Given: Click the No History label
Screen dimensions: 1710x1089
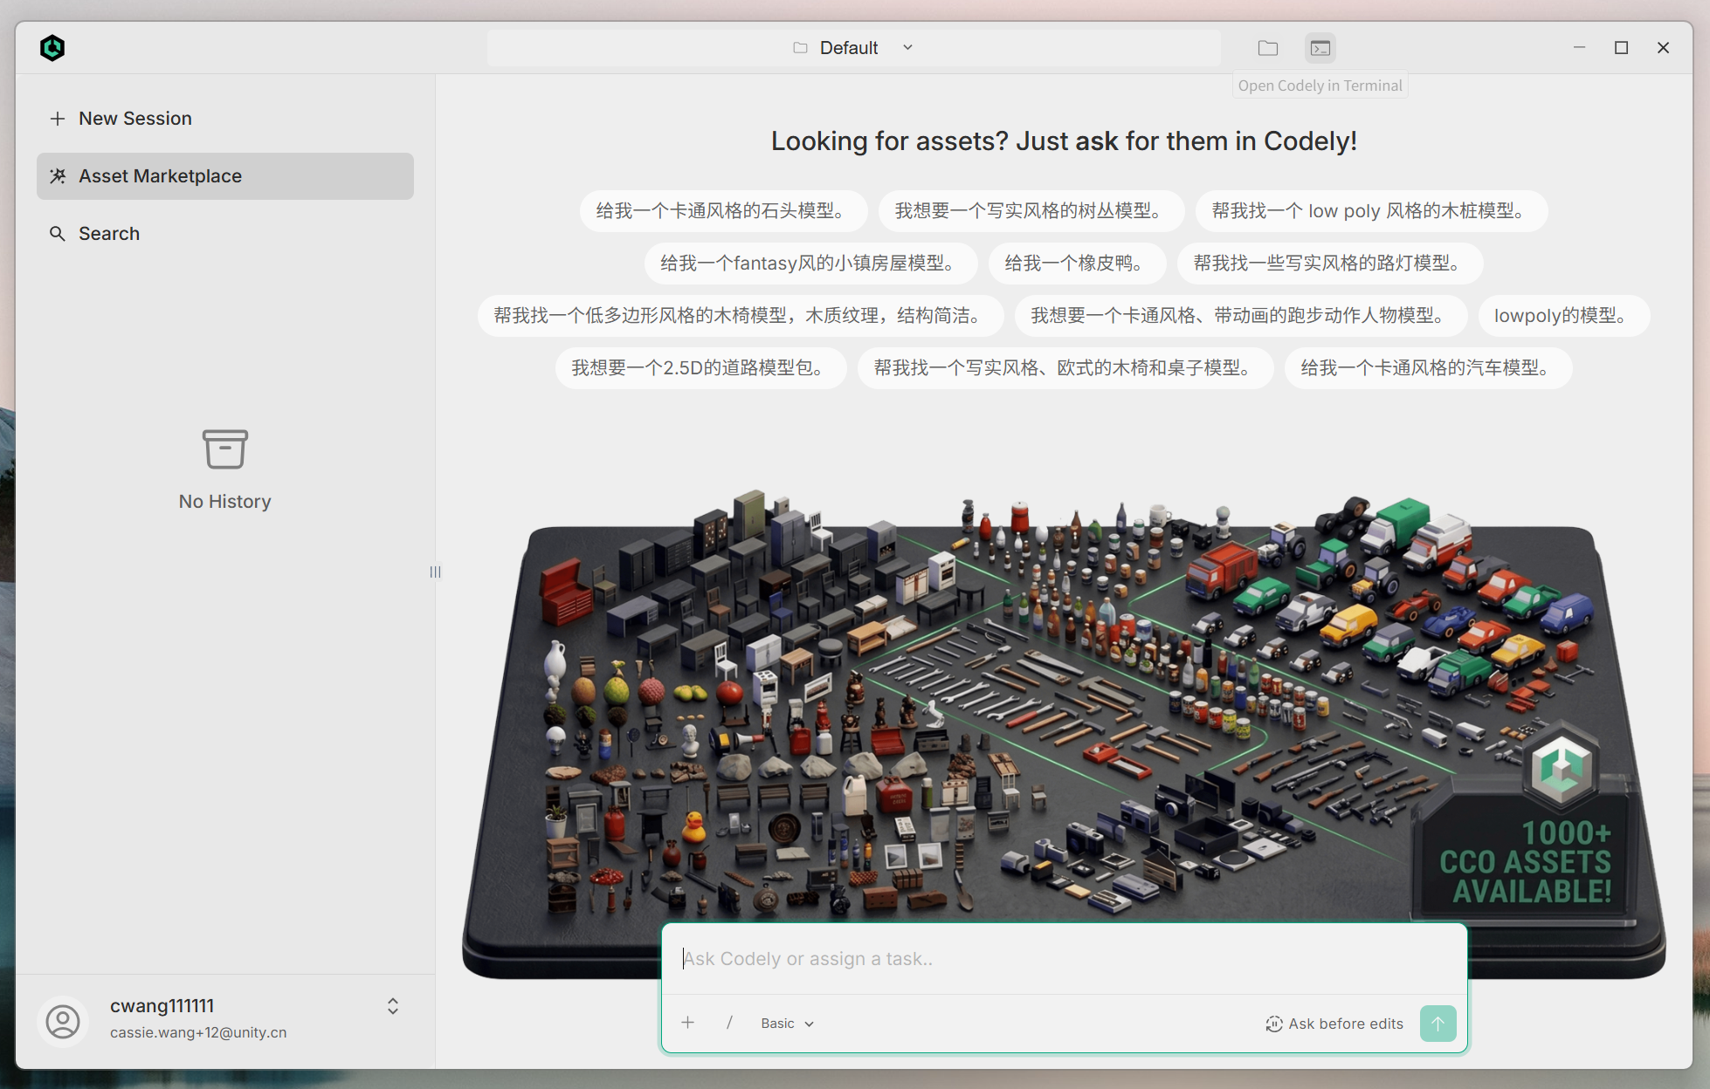Looking at the screenshot, I should click(225, 502).
